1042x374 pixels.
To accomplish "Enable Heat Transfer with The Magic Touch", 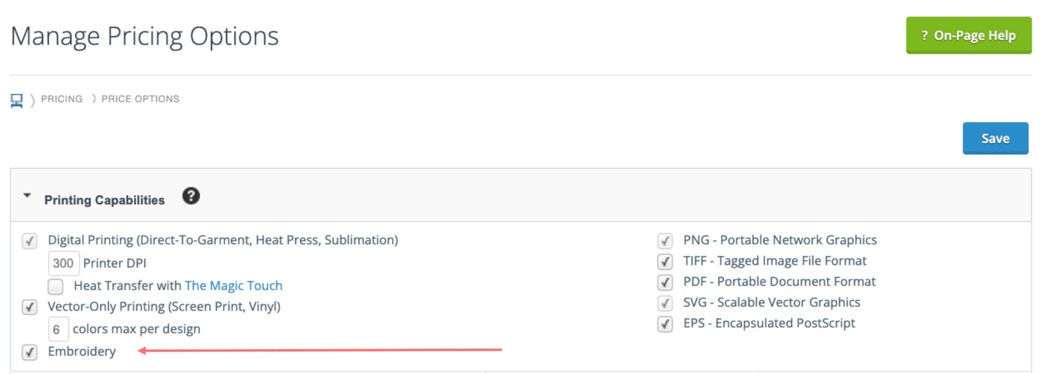I will 55,287.
